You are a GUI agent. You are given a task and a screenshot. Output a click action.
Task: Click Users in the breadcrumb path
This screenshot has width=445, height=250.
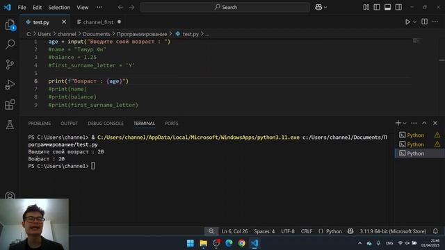44,34
